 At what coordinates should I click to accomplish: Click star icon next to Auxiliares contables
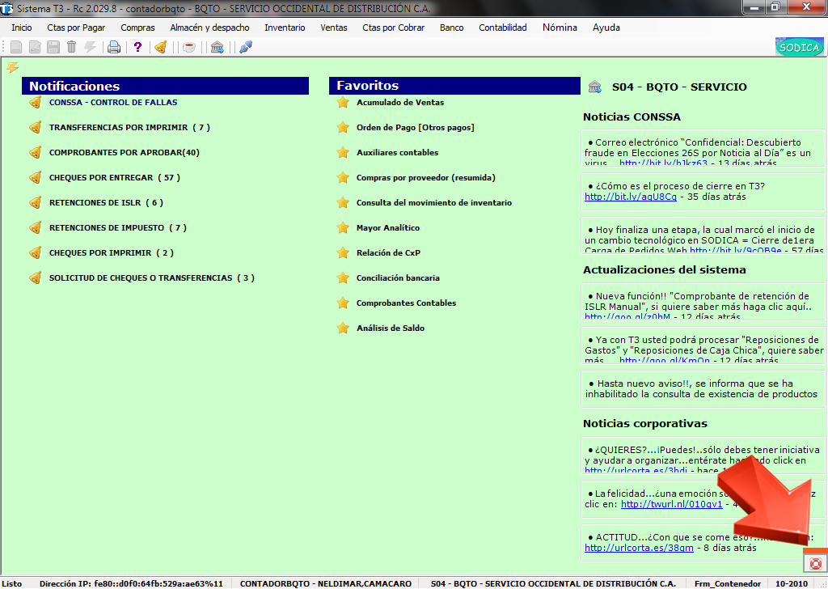point(343,152)
